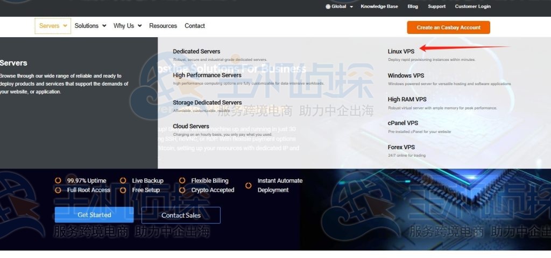Click the '99.97% Uptime' text
Screen dimensions: 551x258
coord(87,181)
